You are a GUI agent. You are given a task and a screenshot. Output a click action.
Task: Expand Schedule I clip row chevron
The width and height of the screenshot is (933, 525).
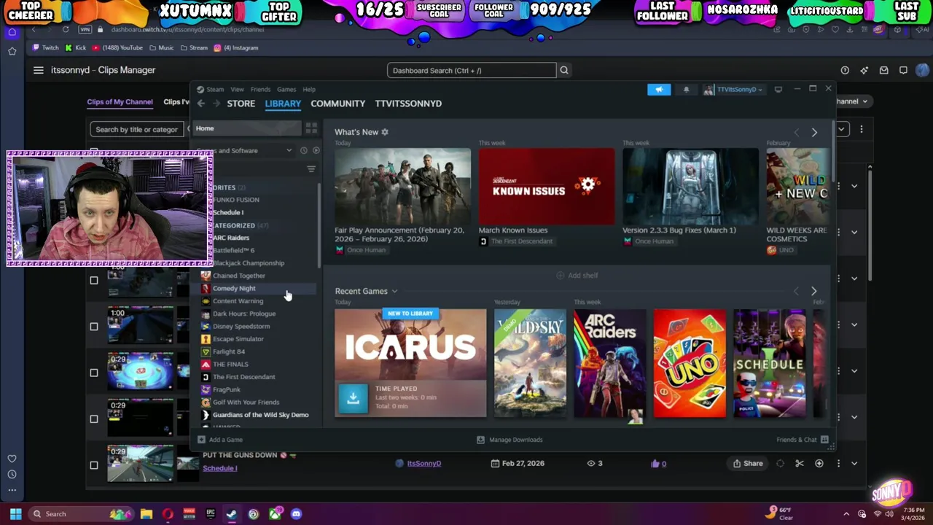click(x=854, y=464)
